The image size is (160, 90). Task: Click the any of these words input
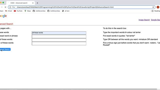pyautogui.click(x=59, y=40)
